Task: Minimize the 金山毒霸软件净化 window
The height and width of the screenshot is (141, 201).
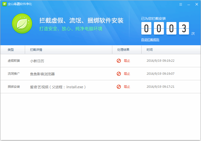Action: pyautogui.click(x=188, y=4)
